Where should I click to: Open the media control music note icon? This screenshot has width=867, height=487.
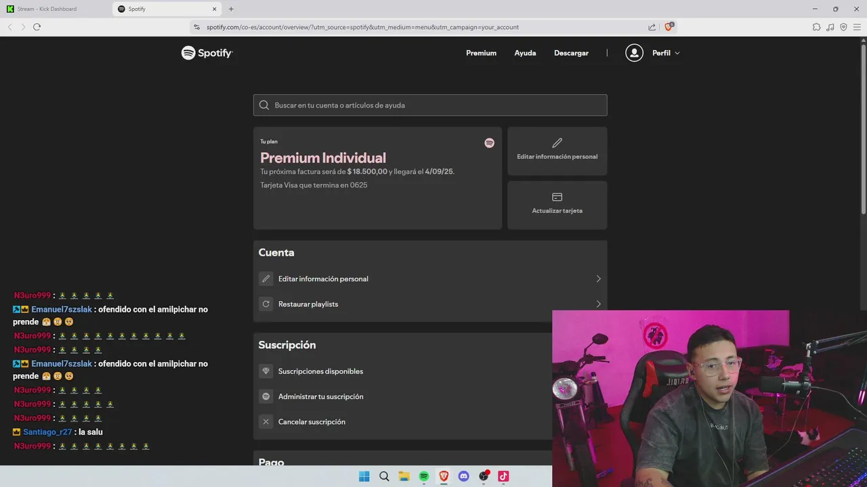(830, 27)
